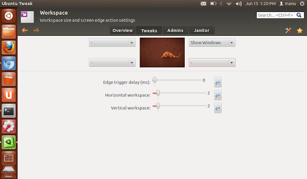The height and width of the screenshot is (179, 307).
Task: Go back with the left arrow
Action: tap(24, 31)
